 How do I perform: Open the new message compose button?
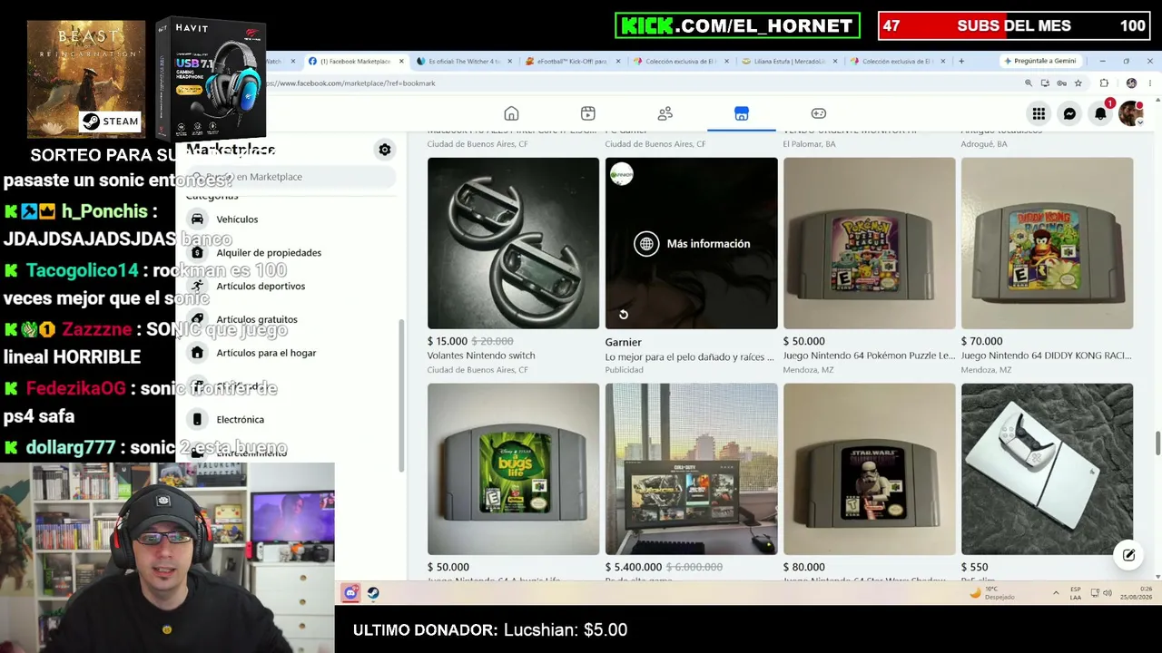pos(1128,555)
